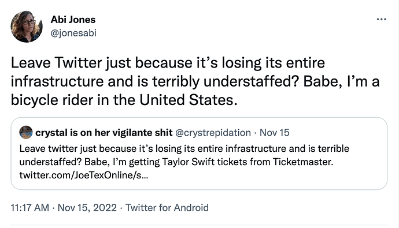
Task: Open quoted tweet via its first text line
Action: [x=184, y=148]
